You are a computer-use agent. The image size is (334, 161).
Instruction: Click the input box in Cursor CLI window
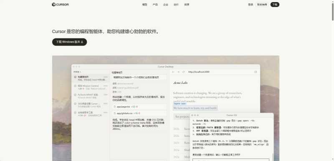click(231, 160)
